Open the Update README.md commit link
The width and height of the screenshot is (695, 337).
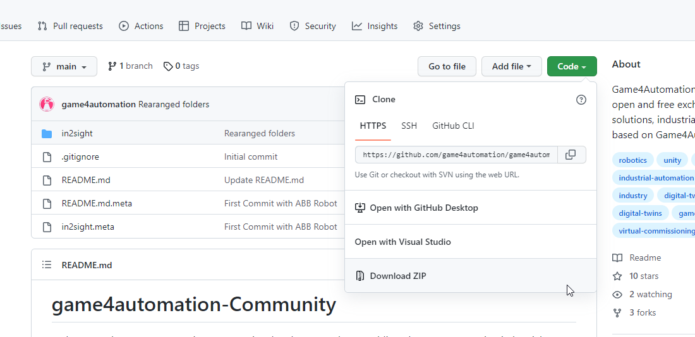tap(264, 180)
